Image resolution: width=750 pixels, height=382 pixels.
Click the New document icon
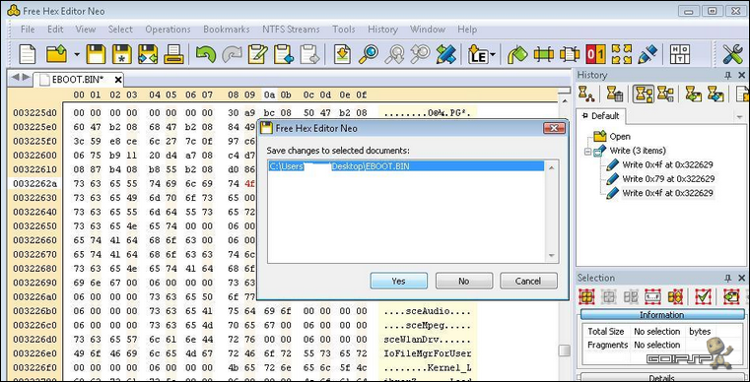click(28, 54)
